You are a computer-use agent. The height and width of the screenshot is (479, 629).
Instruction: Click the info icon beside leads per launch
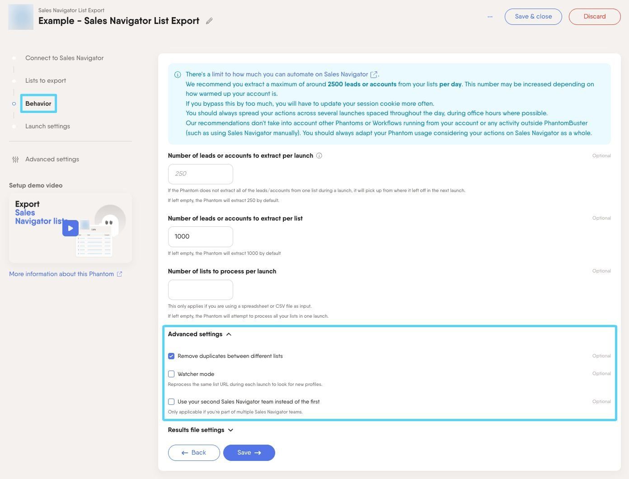coord(319,155)
